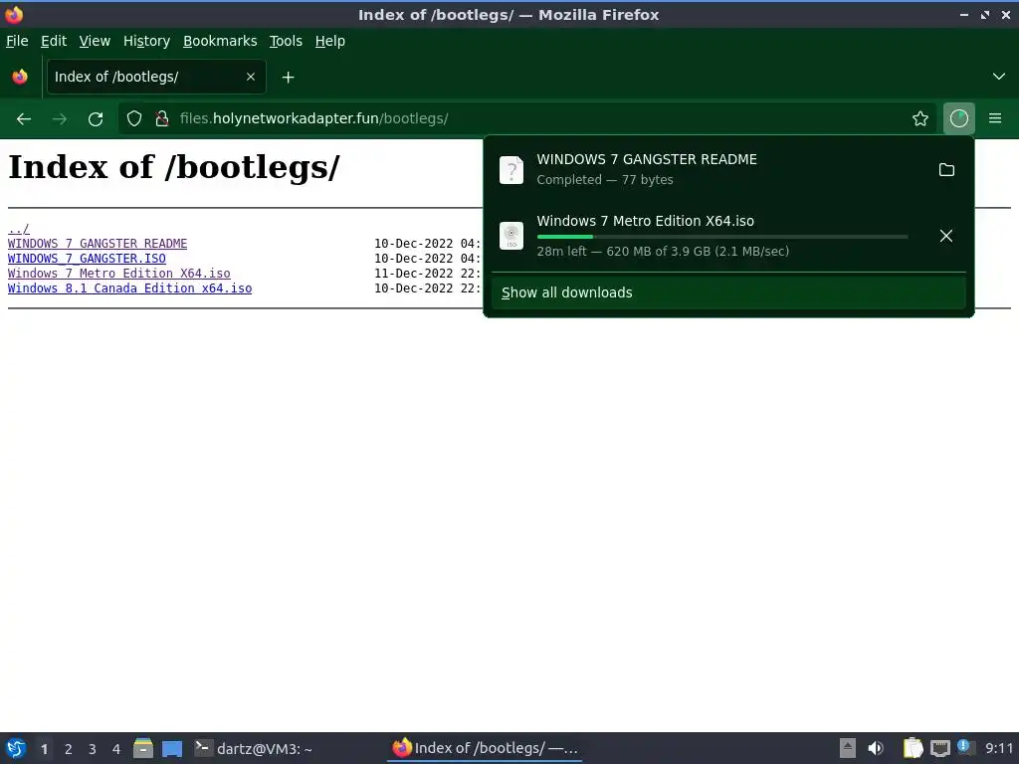Click the taskbar clock
The width and height of the screenshot is (1019, 764).
(999, 748)
